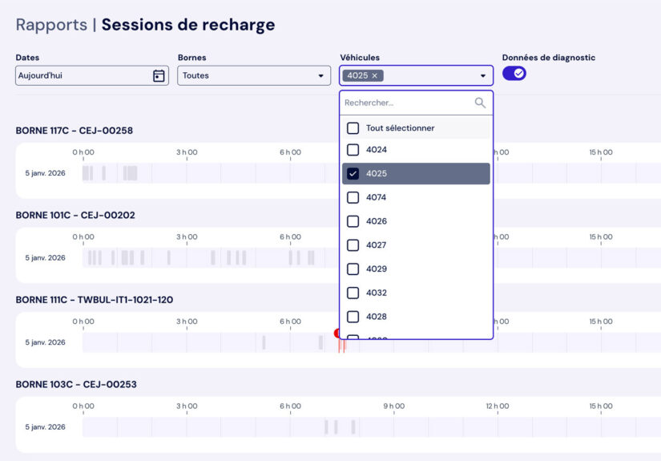
Task: Expand the Bornes dropdown
Action: [x=253, y=76]
